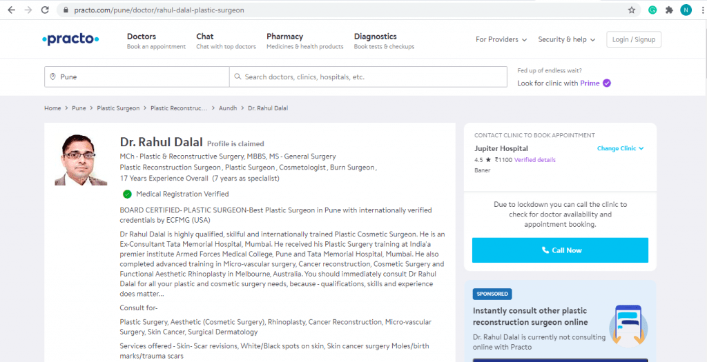Viewport: 707px width, 362px height.
Task: Click the search magnifier icon
Action: tap(238, 77)
